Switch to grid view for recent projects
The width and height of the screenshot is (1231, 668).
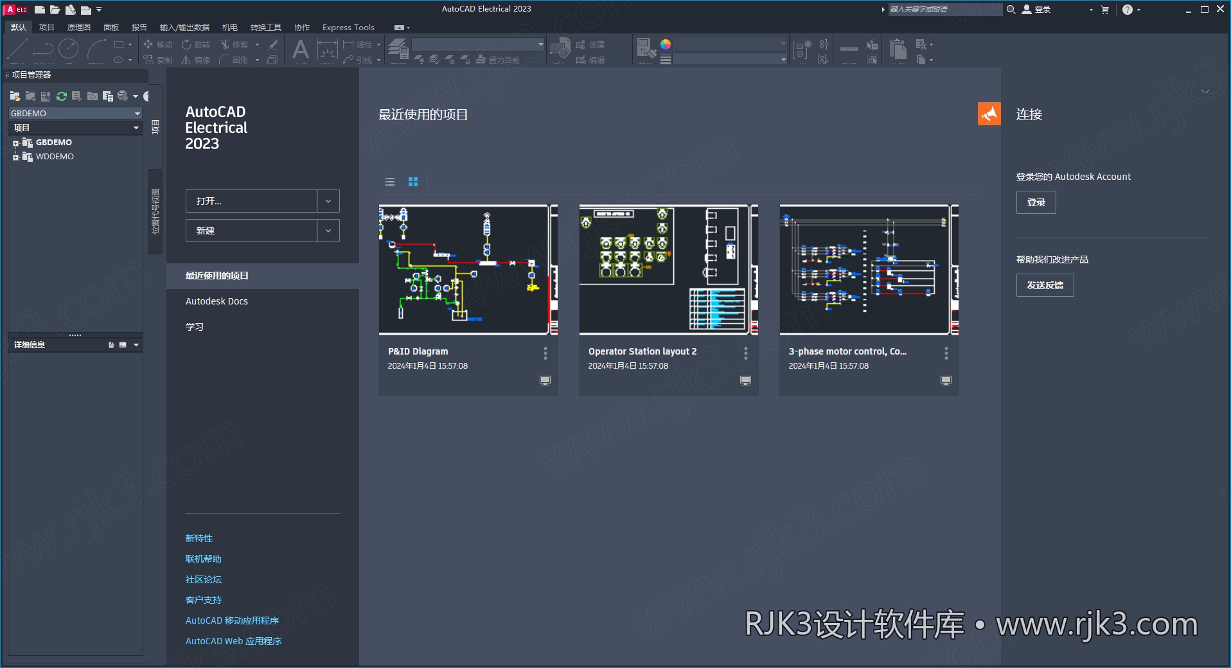413,182
